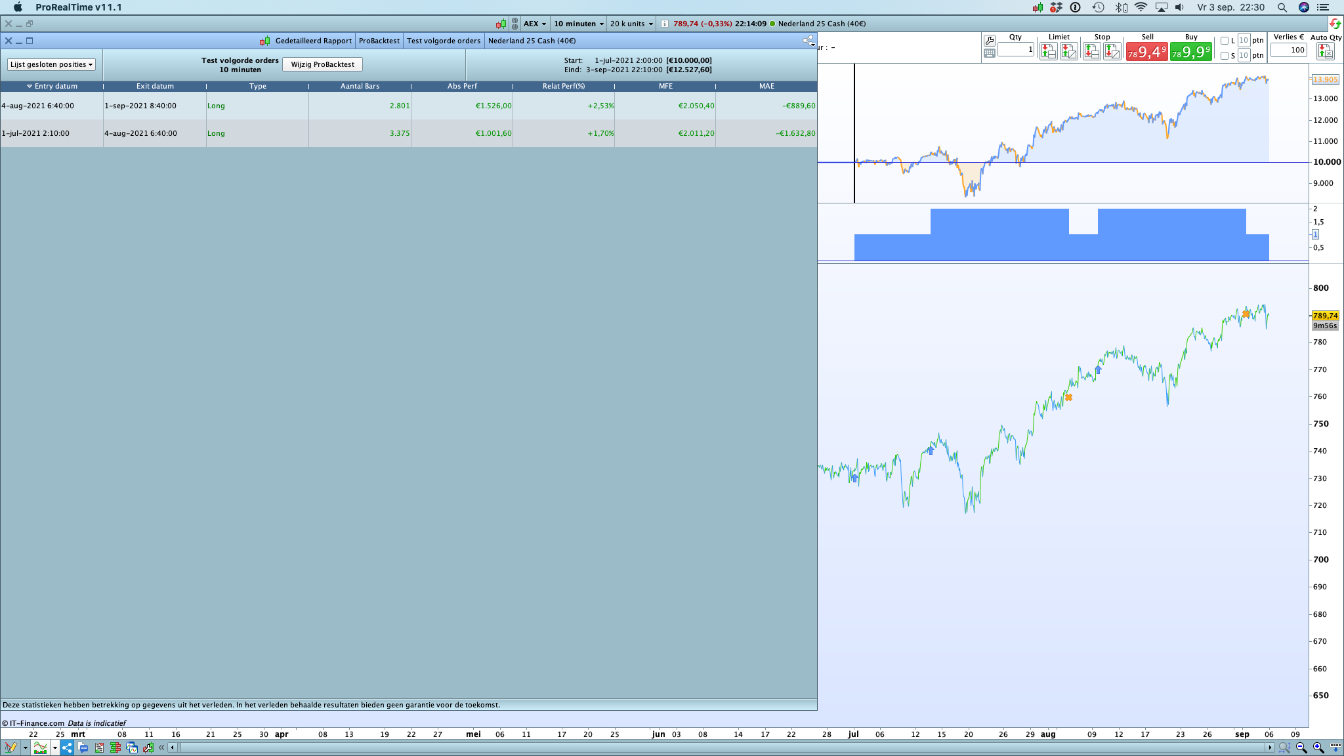Click the horizontal time scrollbar track
This screenshot has height=756, width=1344.
coord(722,747)
